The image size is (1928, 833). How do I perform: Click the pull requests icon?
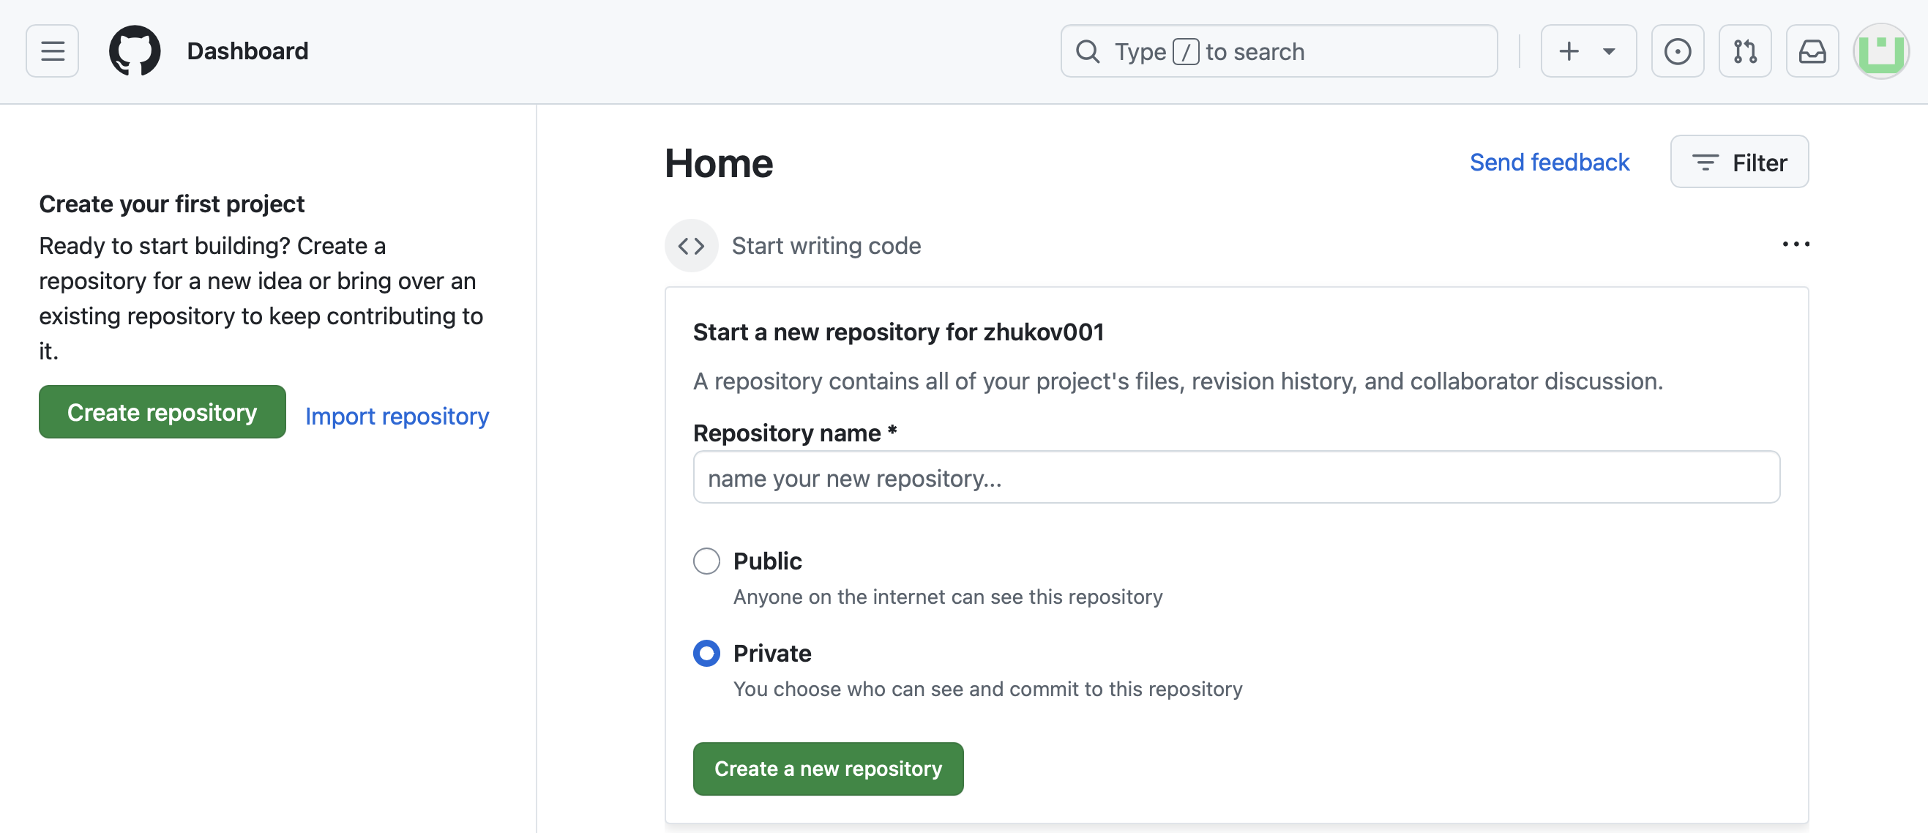[1744, 51]
